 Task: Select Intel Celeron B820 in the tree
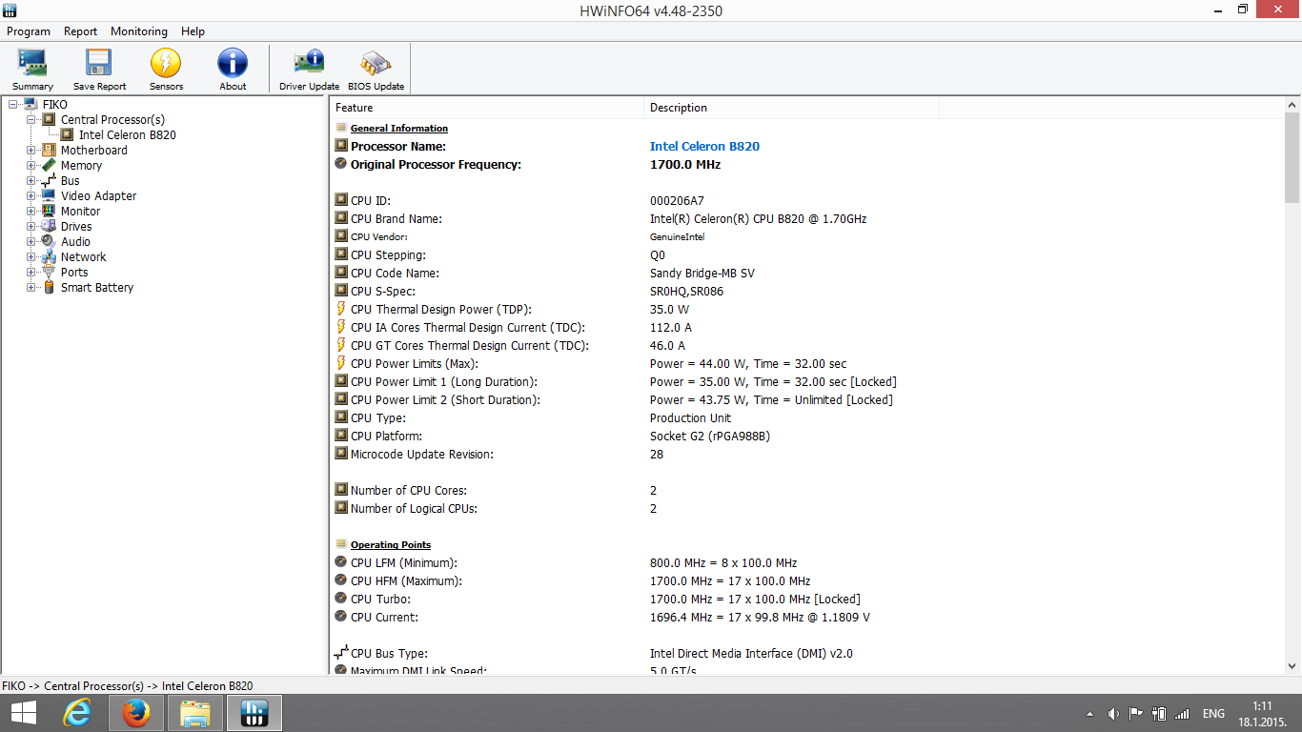128,135
